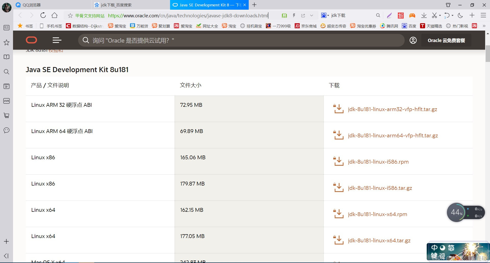Open the purple feather notes icon
The height and width of the screenshot is (263, 490).
point(389,16)
